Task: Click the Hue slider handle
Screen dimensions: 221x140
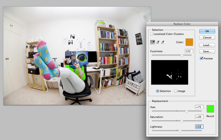Action: (187, 111)
